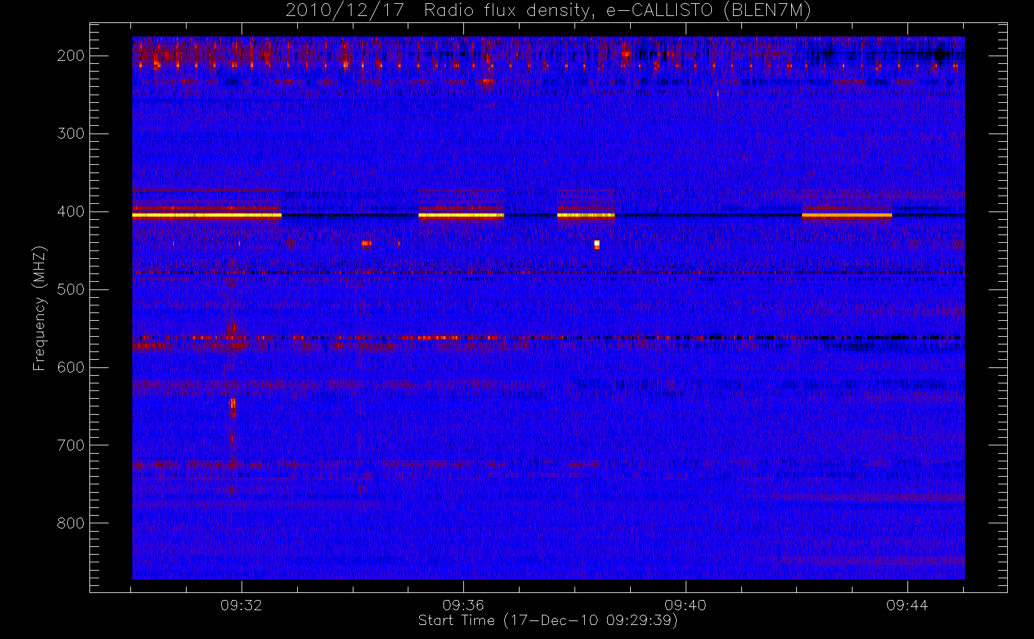Click the red burst spot near 650 MHz
1034x639 pixels.
[x=232, y=404]
